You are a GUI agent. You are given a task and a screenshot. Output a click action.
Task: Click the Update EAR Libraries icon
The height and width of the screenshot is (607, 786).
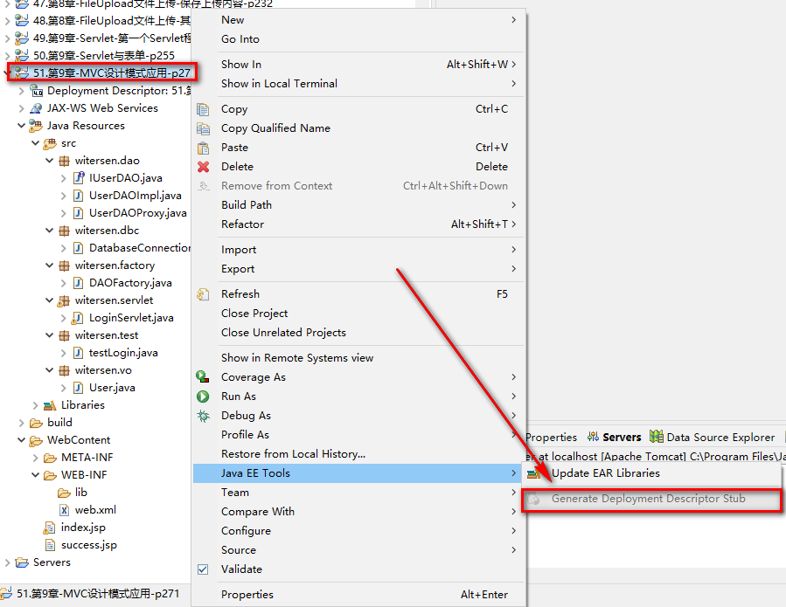534,473
